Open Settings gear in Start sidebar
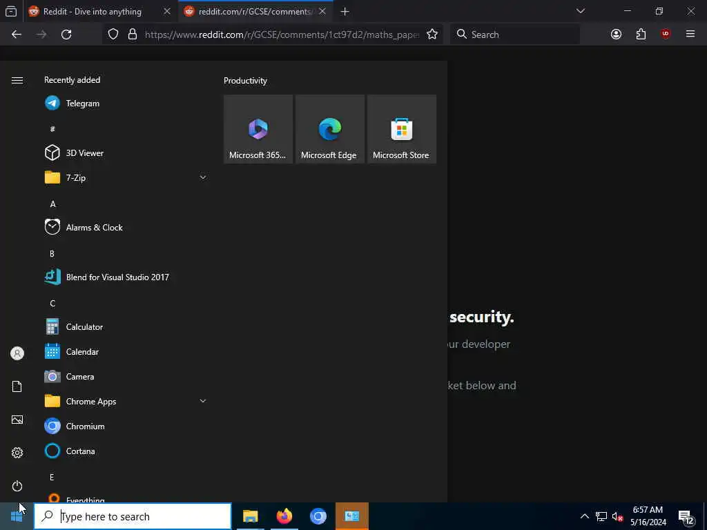The height and width of the screenshot is (530, 707). pos(17,453)
